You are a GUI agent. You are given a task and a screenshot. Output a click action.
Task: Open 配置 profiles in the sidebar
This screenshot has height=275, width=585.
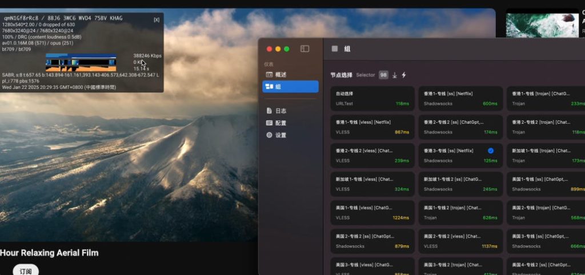[290, 123]
